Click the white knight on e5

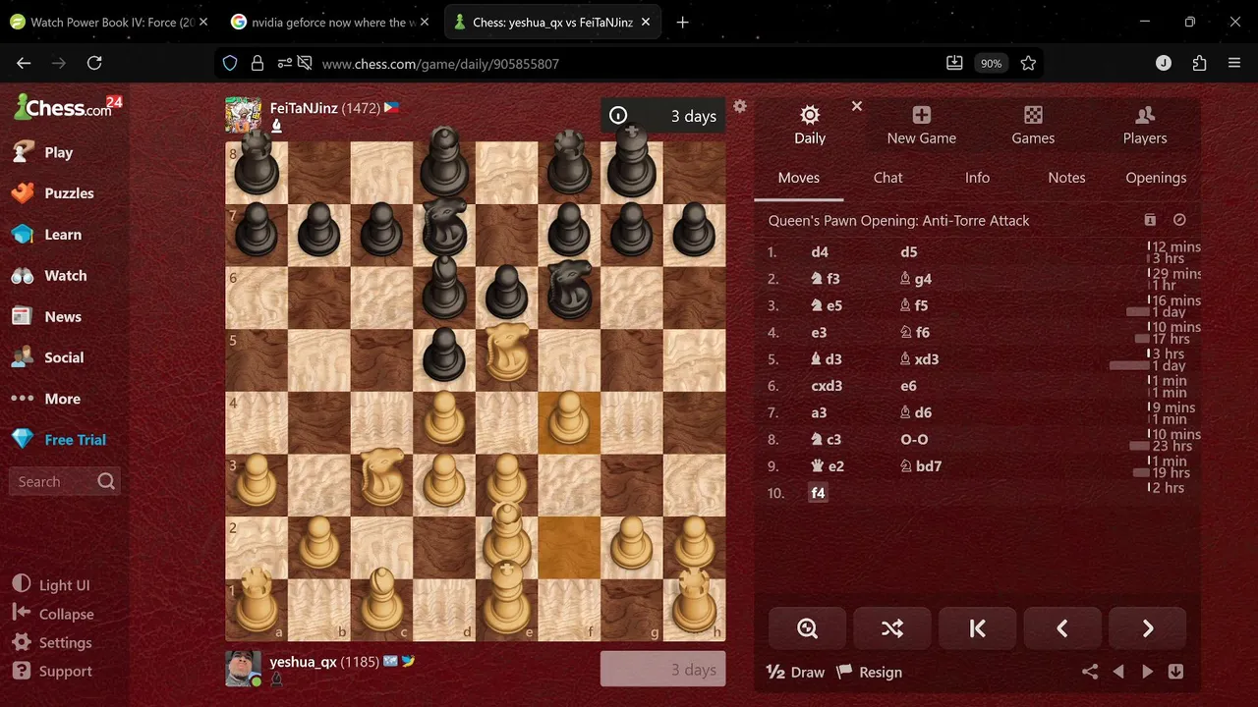pyautogui.click(x=507, y=353)
